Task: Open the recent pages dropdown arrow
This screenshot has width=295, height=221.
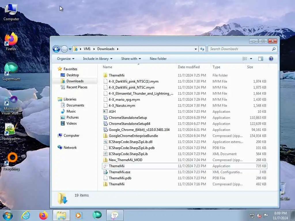Action: (x=70, y=49)
